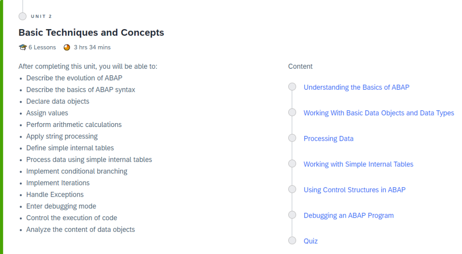Open Working with Simple Internal Tables lesson
Viewport: 462px width, 254px height.
click(x=358, y=164)
